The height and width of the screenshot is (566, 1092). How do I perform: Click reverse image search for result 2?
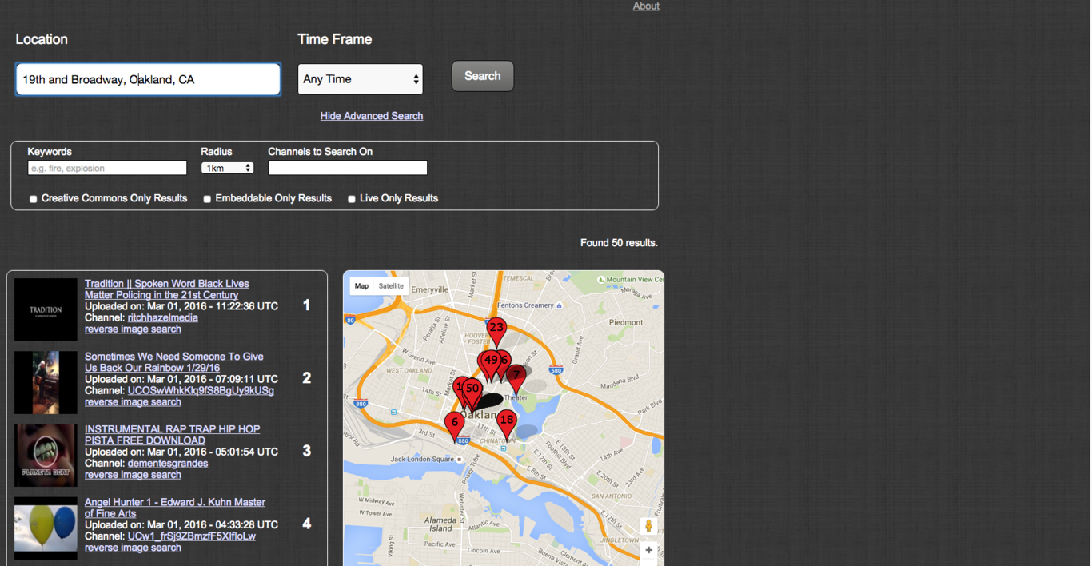pos(133,401)
